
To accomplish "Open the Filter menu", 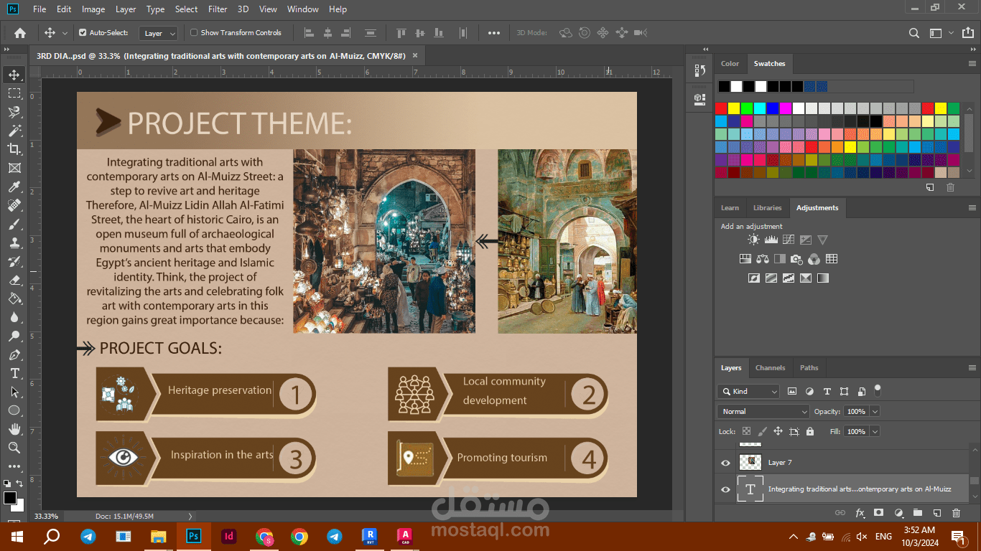I will click(218, 9).
